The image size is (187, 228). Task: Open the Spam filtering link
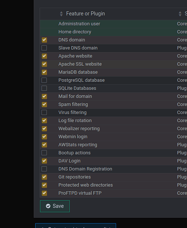(73, 104)
